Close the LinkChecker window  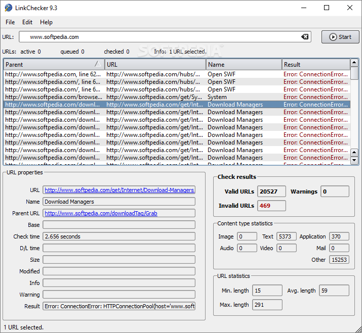(350, 8)
